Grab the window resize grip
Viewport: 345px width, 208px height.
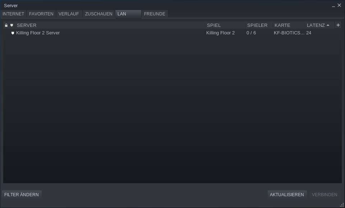click(x=342, y=205)
